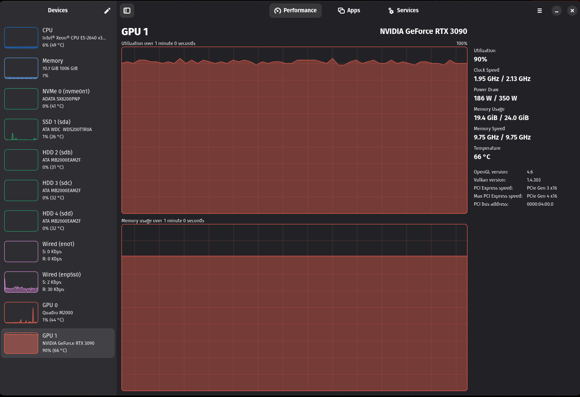Viewport: 580px width, 397px height.
Task: Click the CPU mini graph thumbnail
Action: pyautogui.click(x=21, y=38)
